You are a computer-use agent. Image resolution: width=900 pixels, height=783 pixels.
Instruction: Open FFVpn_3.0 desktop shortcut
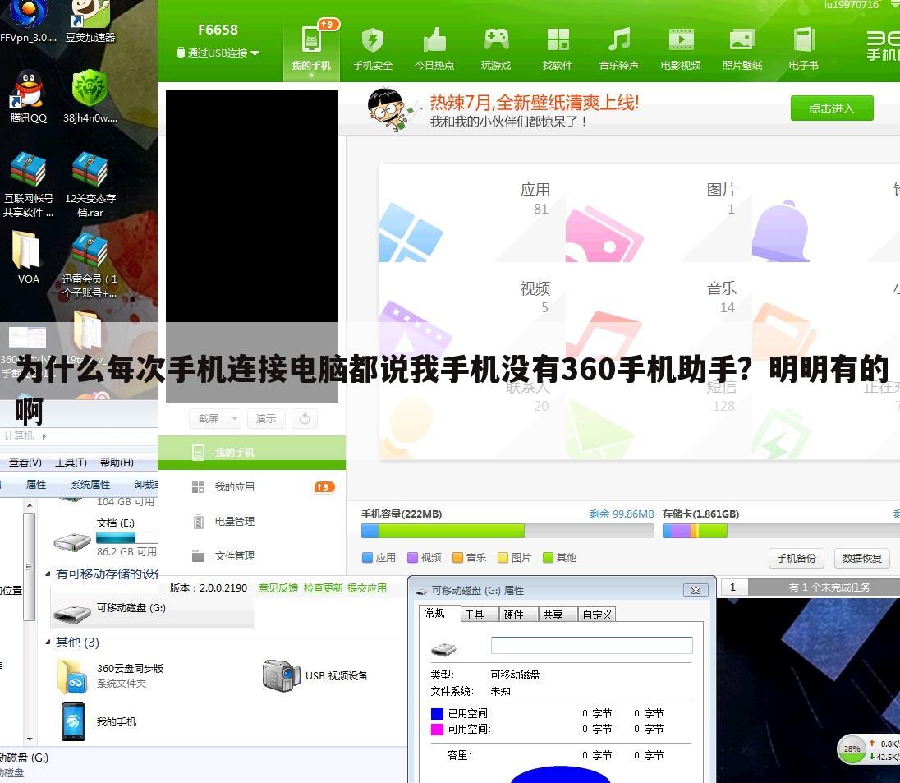(x=28, y=23)
